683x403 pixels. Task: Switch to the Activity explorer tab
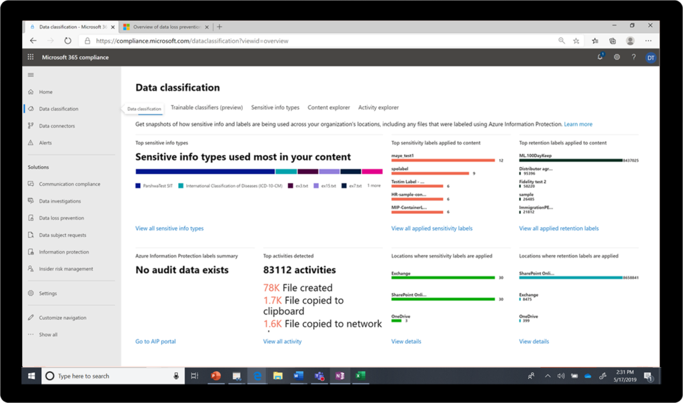pyautogui.click(x=378, y=107)
